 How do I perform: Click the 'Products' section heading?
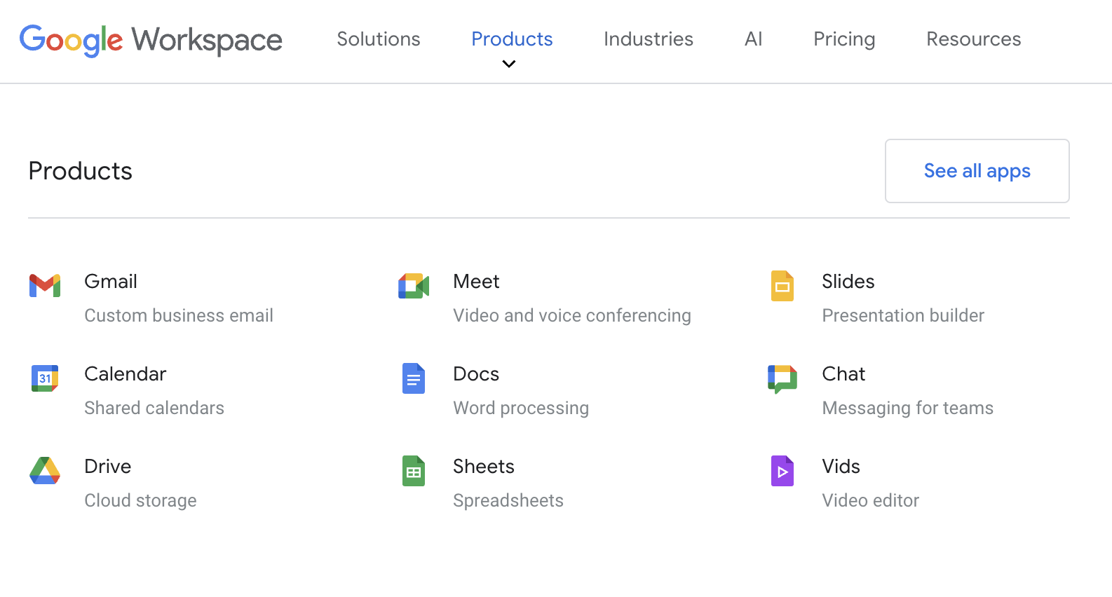tap(81, 171)
